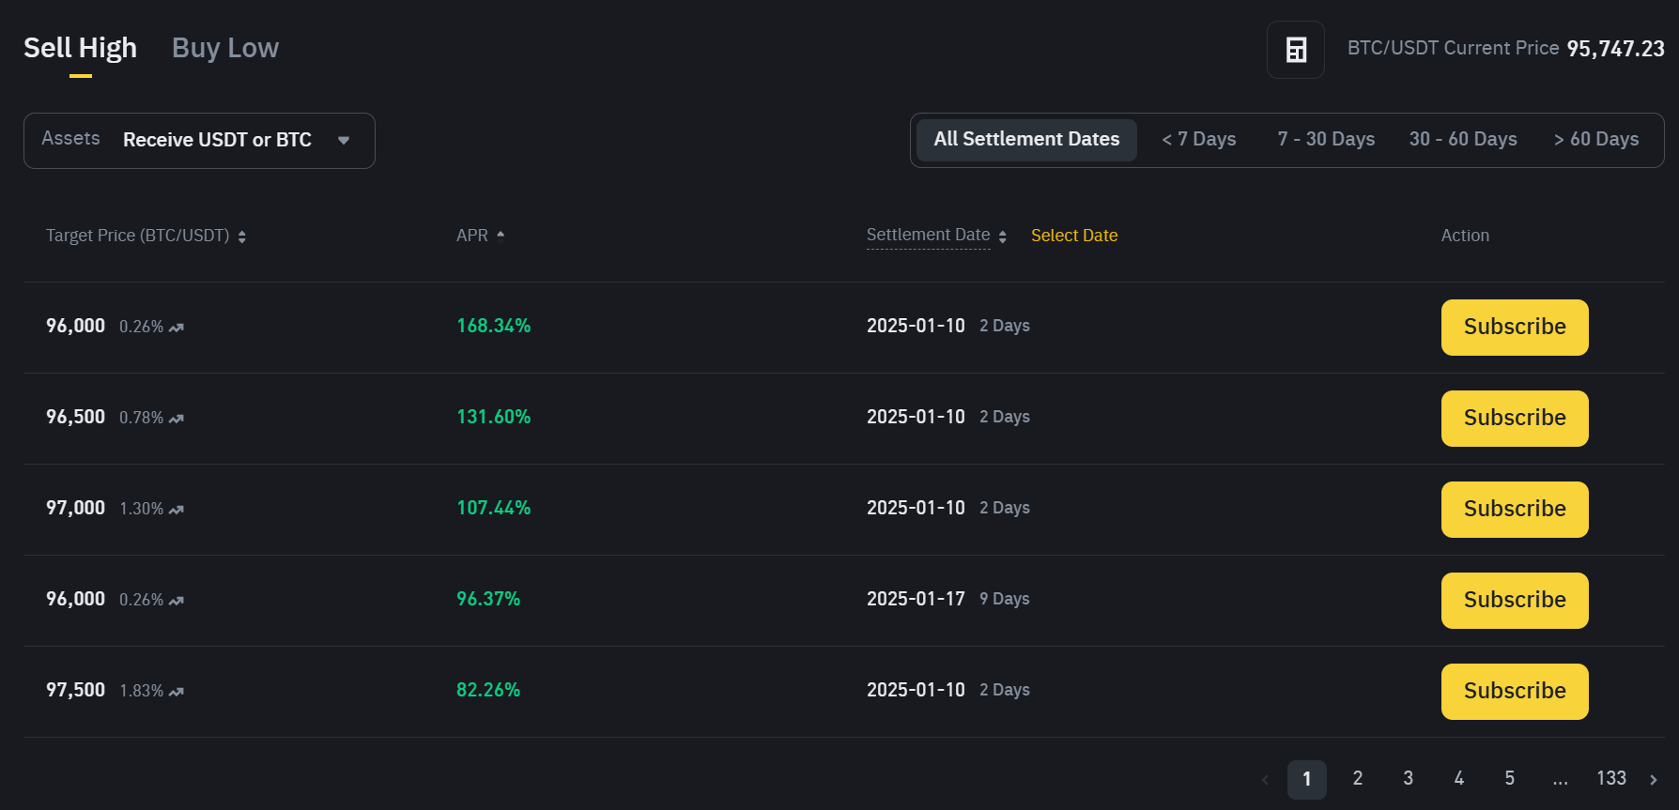Sort by Settlement Date column arrows
The image size is (1679, 810).
click(1003, 237)
